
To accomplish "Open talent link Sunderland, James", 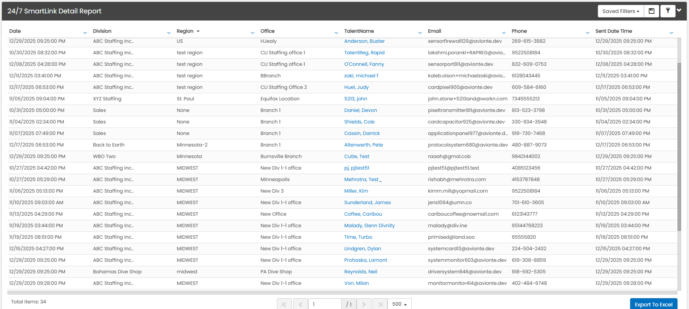I will [x=367, y=203].
